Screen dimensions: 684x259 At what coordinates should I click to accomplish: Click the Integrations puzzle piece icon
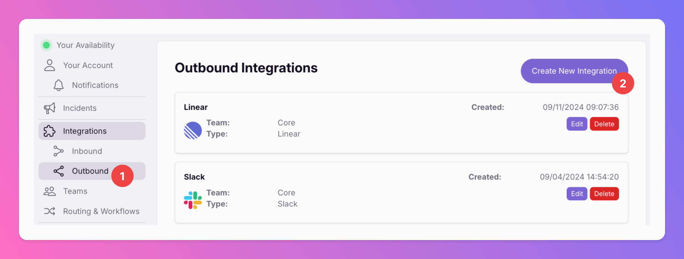[x=50, y=131]
